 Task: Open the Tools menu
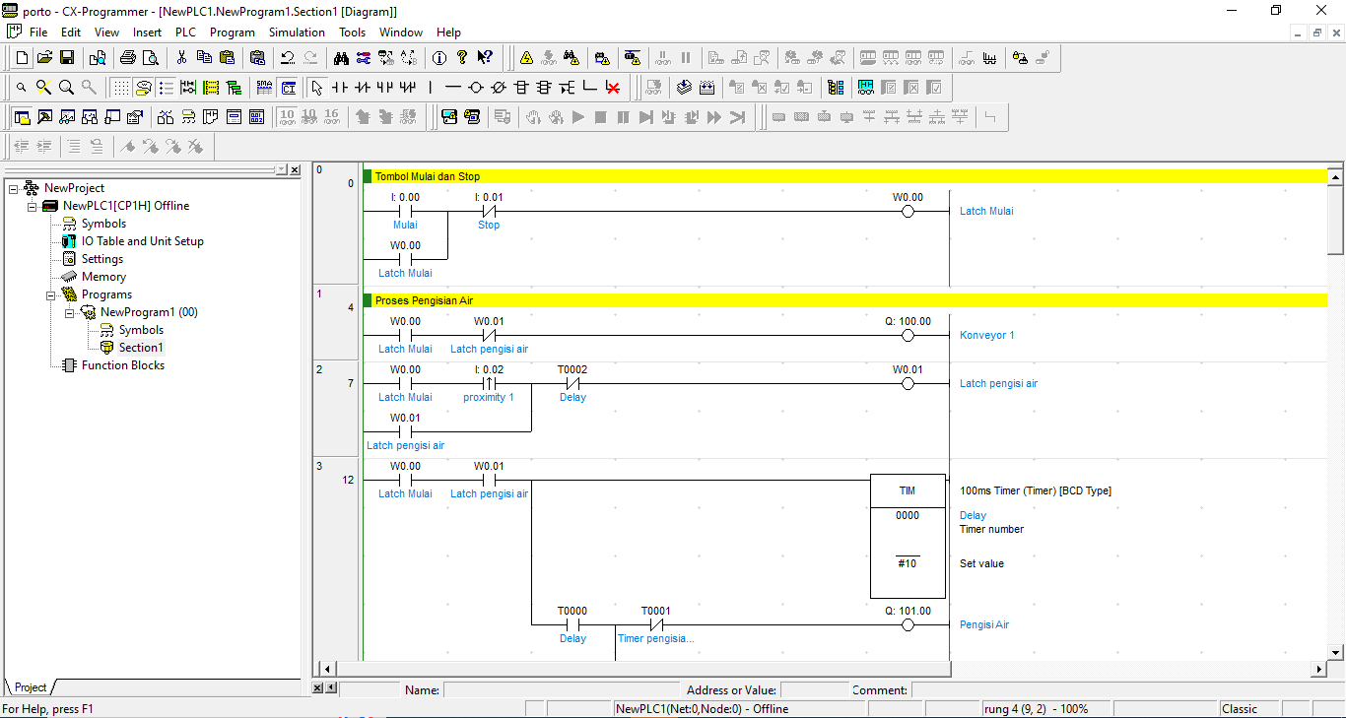[352, 33]
